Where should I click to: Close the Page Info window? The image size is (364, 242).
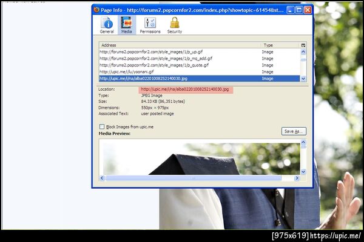coord(308,10)
